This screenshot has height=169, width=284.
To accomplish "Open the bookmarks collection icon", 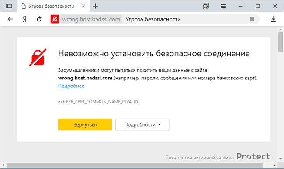I will point(206,6).
